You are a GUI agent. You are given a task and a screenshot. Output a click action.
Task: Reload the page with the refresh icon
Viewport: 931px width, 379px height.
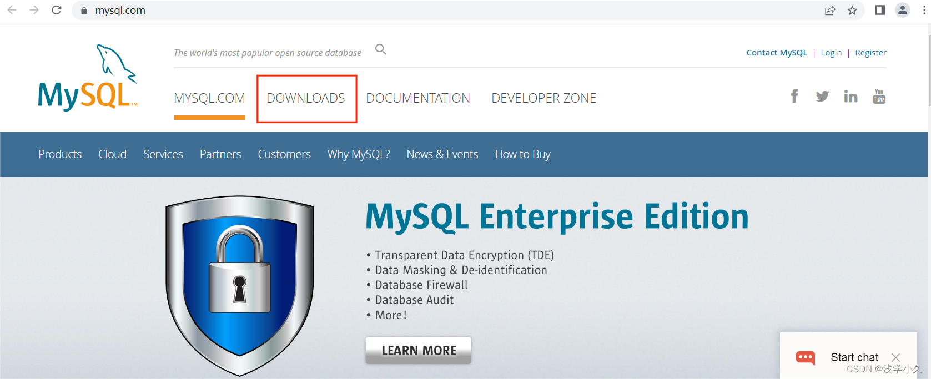click(56, 10)
